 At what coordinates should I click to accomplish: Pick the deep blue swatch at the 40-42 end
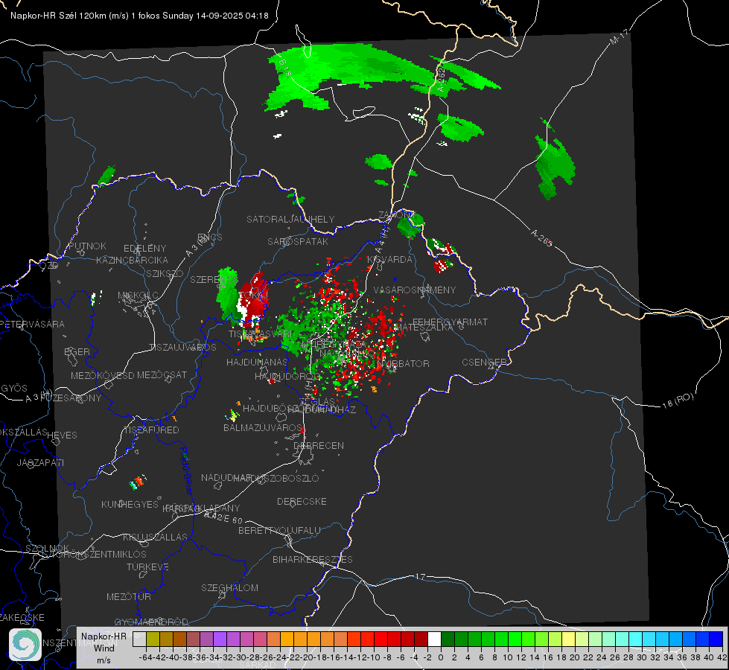click(x=716, y=639)
